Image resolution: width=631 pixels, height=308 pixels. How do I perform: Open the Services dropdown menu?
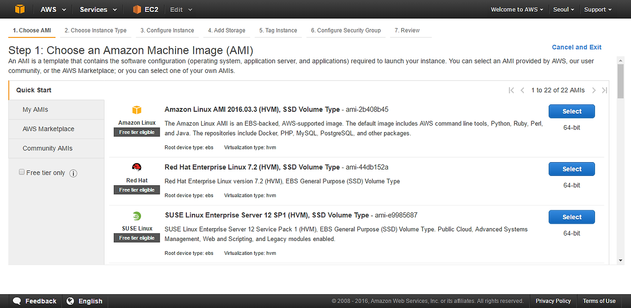tap(99, 9)
